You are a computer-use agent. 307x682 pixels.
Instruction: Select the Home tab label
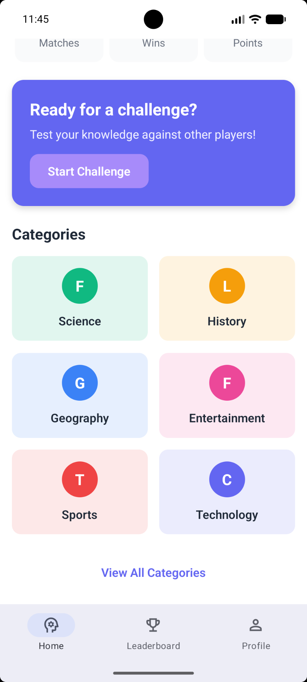tap(51, 646)
